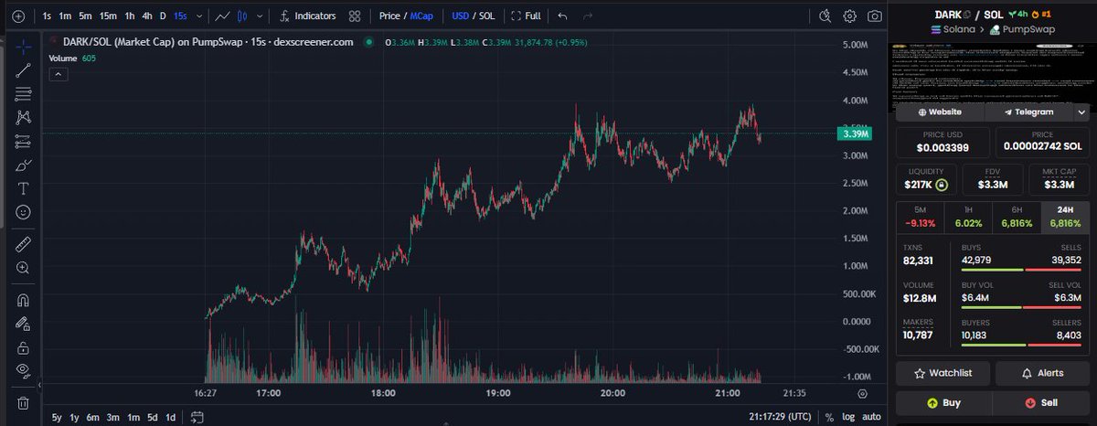Select the crosshair cursor tool
The width and height of the screenshot is (1097, 426).
24,46
